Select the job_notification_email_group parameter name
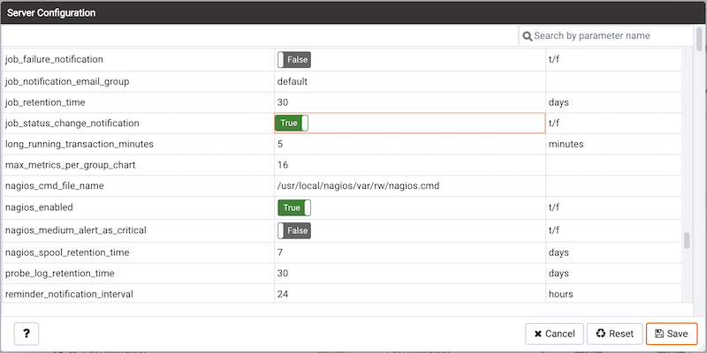This screenshot has height=353, width=707. 67,81
